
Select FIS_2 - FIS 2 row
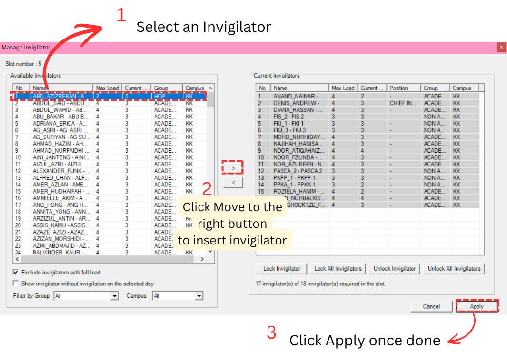368,117
